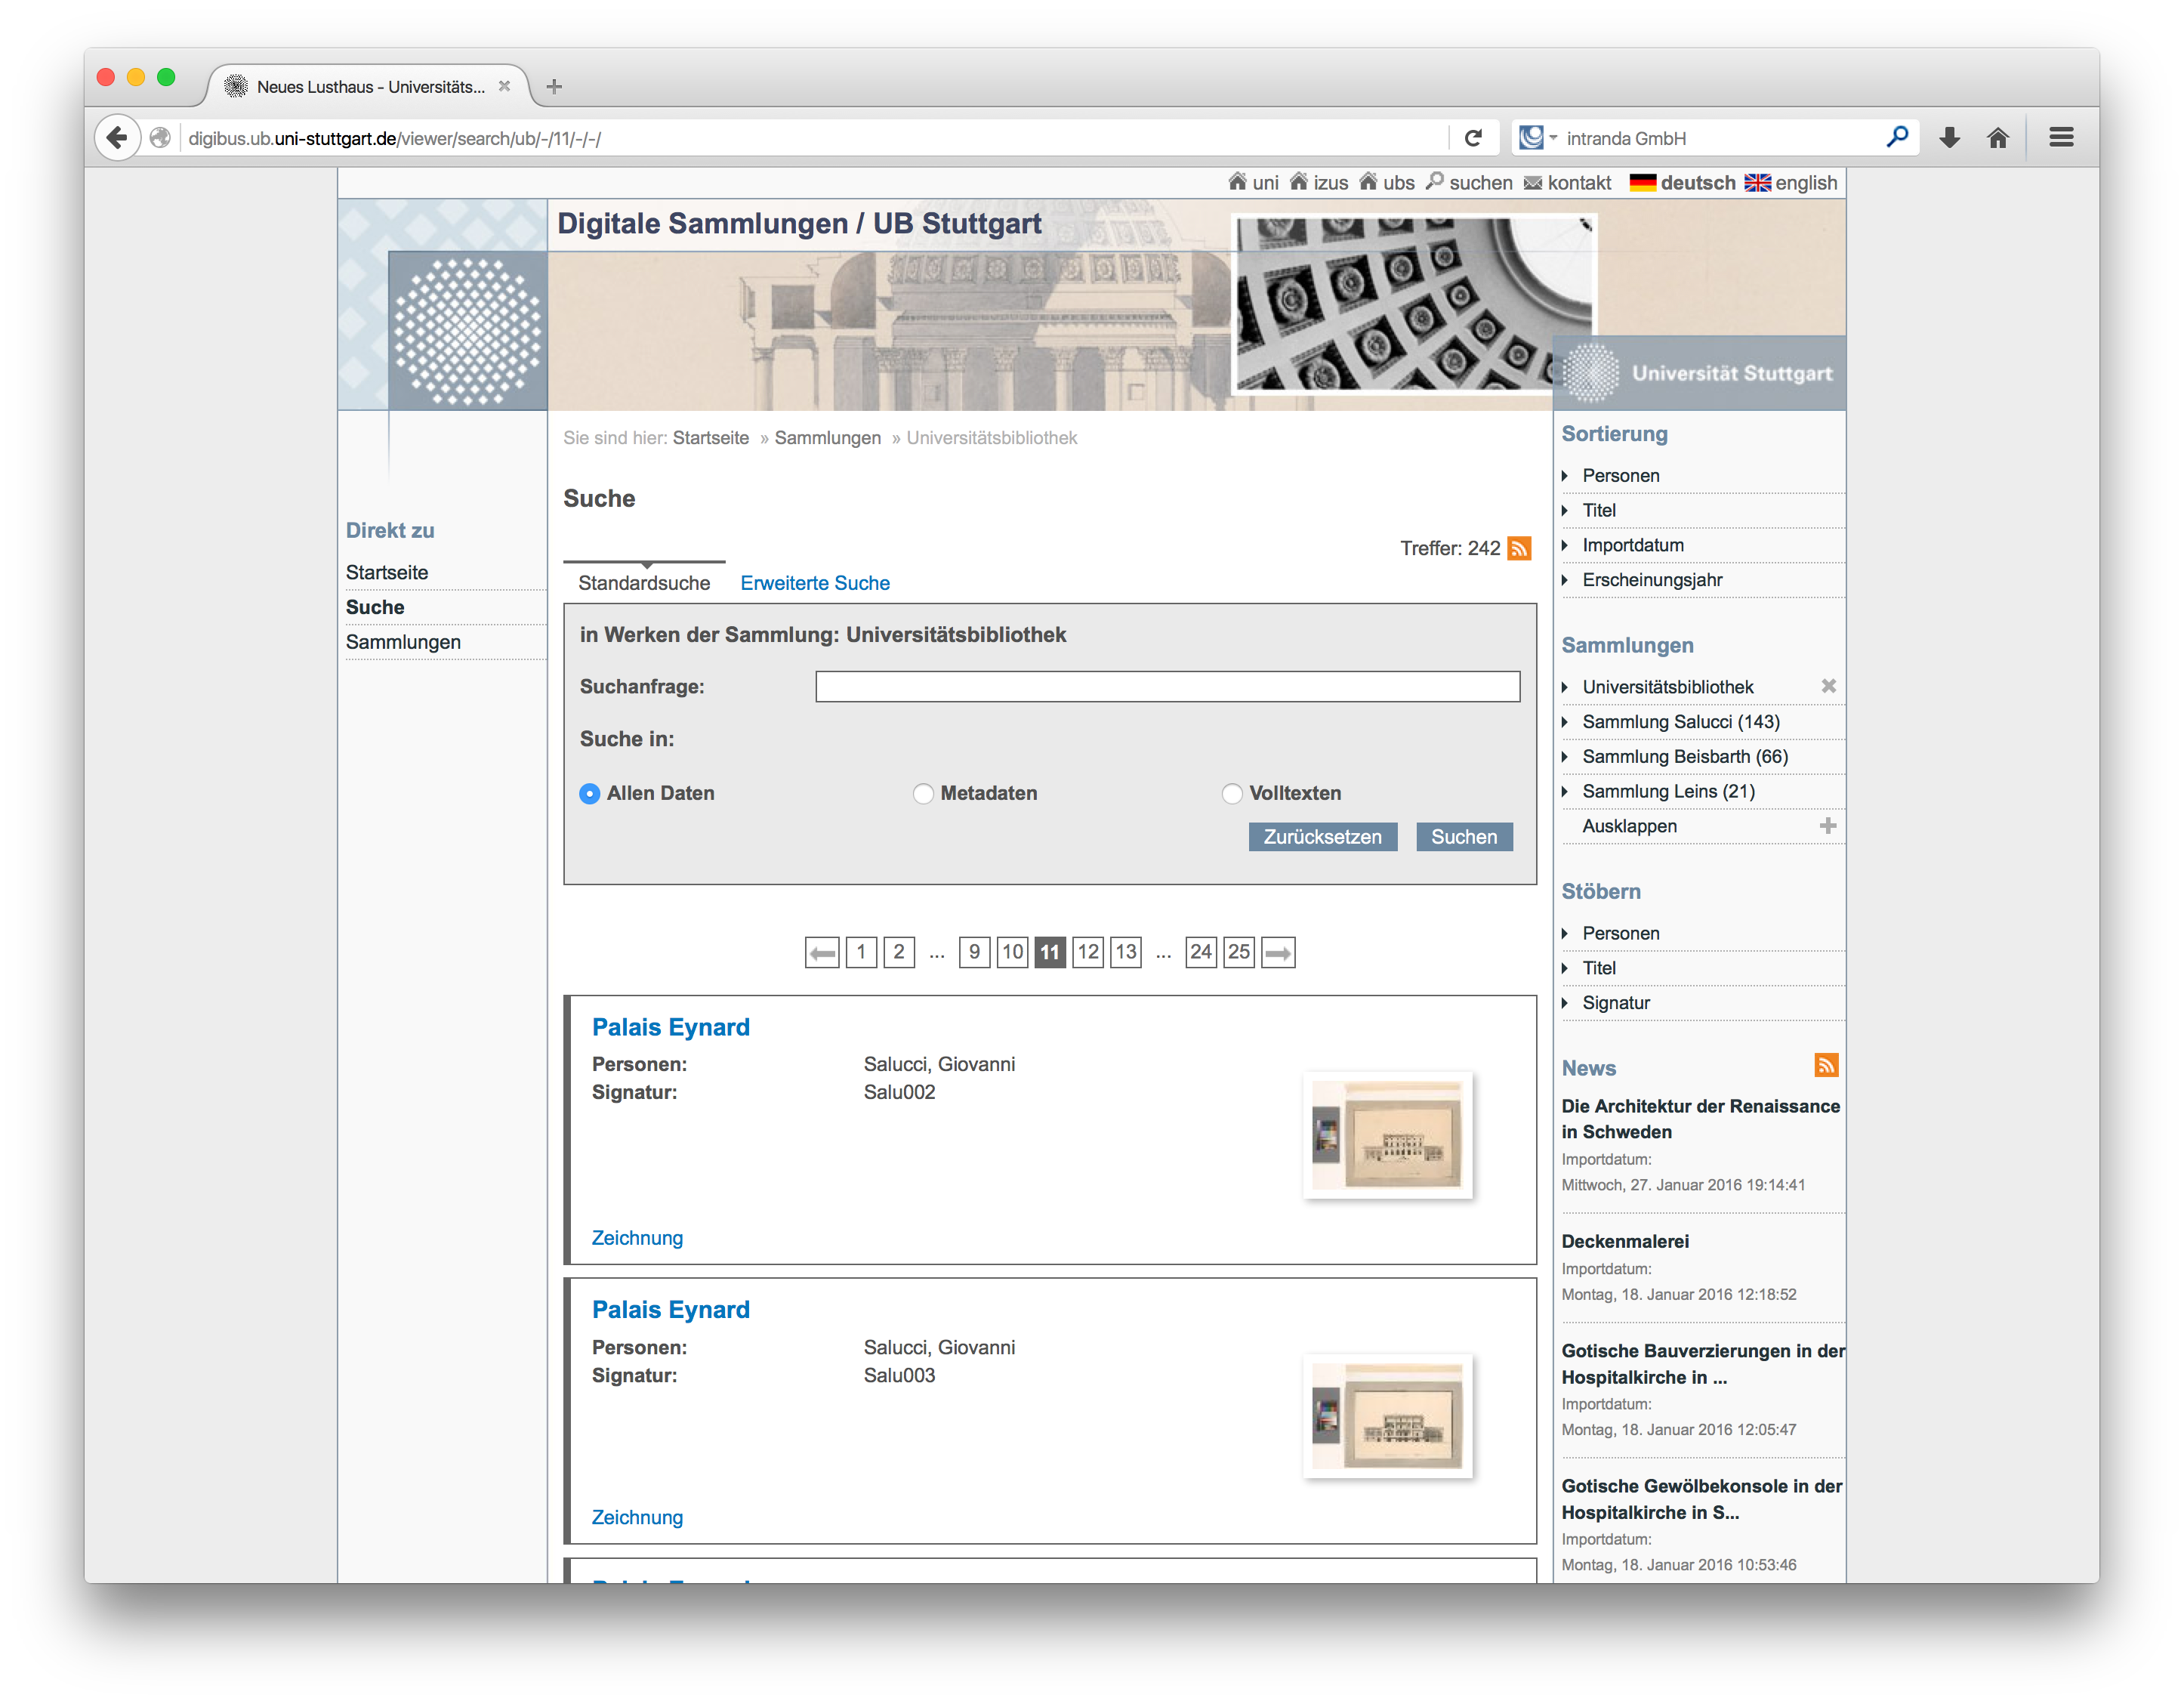Go to results page 9

974,952
